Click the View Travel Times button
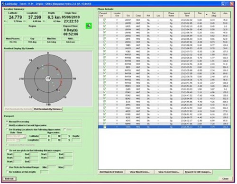The height and width of the screenshot is (184, 237). coord(169,172)
